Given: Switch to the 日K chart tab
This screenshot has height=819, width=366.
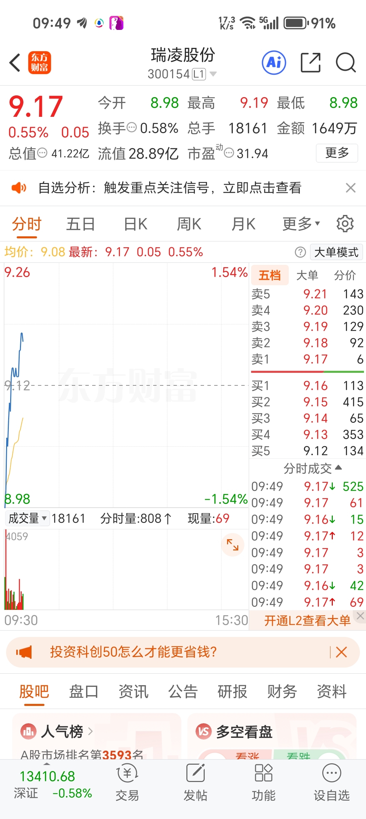Looking at the screenshot, I should click(x=136, y=224).
